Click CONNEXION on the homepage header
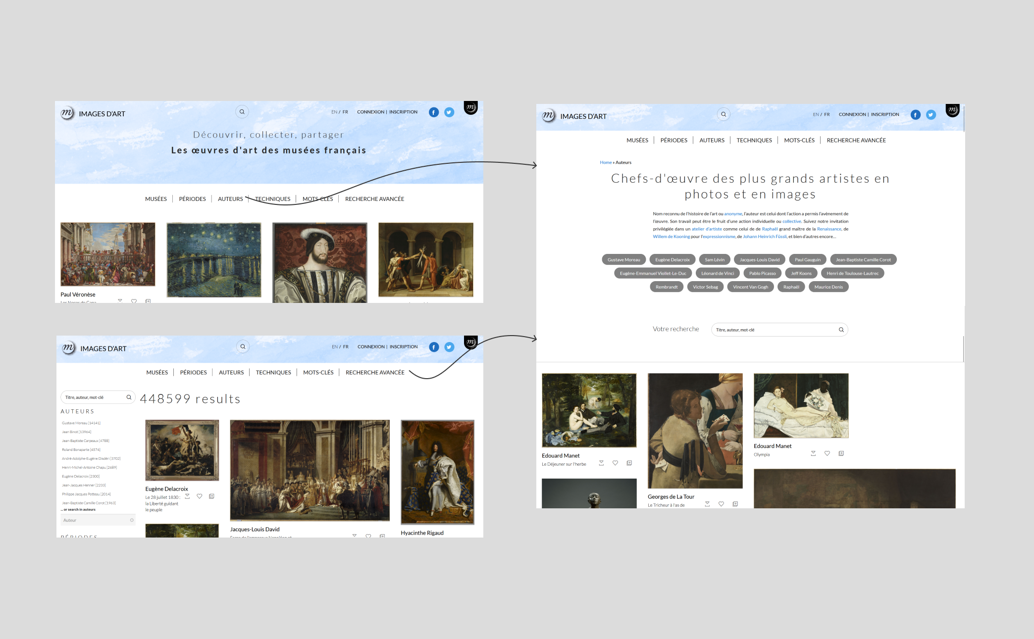The image size is (1034, 639). (370, 112)
